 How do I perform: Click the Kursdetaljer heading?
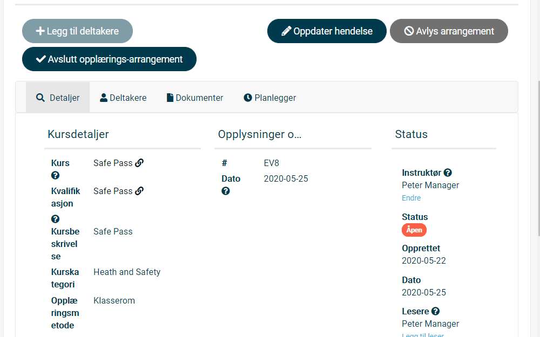pyautogui.click(x=78, y=134)
